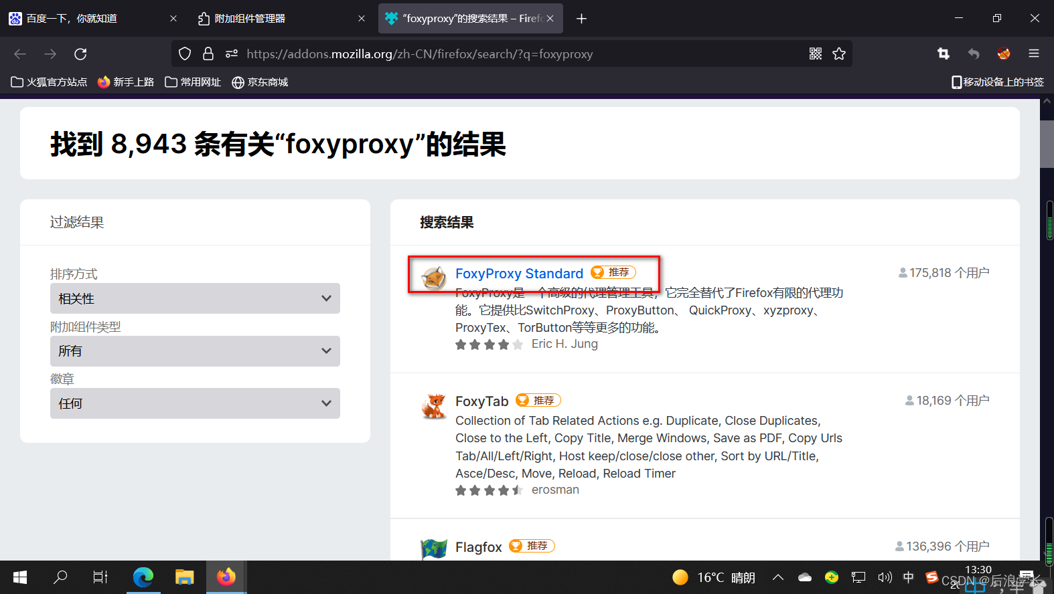Screen dimensions: 1054x594
Task: Open the 常用网址 bookmark folder
Action: [193, 82]
